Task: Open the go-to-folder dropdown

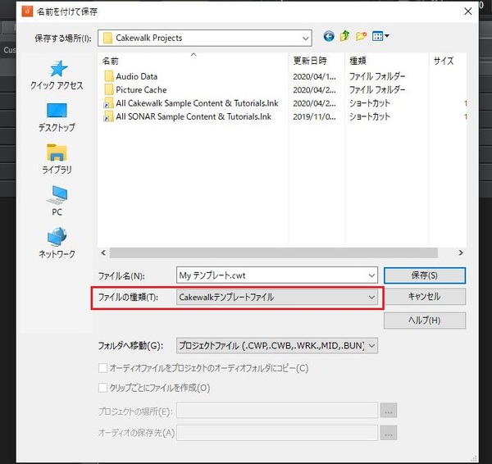Action: coord(371,346)
